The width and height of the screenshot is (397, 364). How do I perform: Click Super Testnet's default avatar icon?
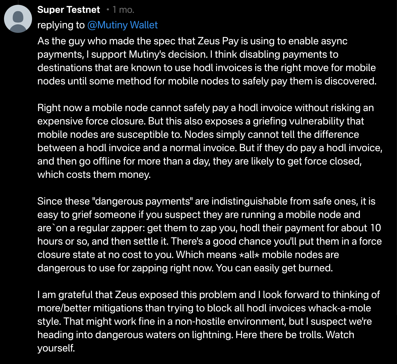pyautogui.click(x=18, y=19)
